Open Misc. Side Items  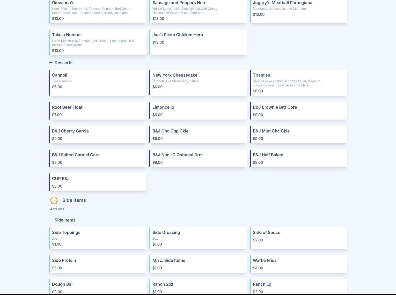tap(198, 264)
